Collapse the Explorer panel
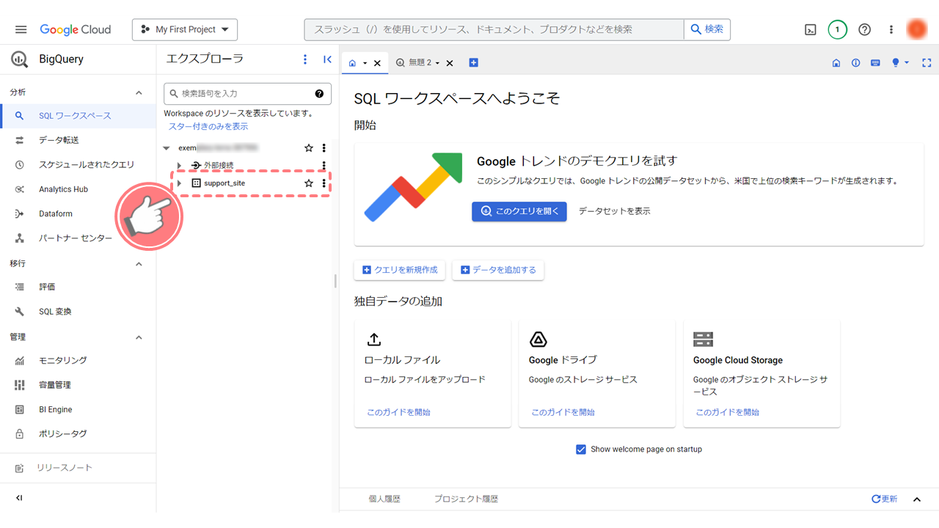 [x=327, y=59]
